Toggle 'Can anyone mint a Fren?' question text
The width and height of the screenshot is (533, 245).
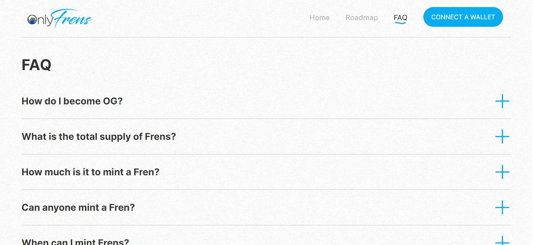[x=78, y=208]
